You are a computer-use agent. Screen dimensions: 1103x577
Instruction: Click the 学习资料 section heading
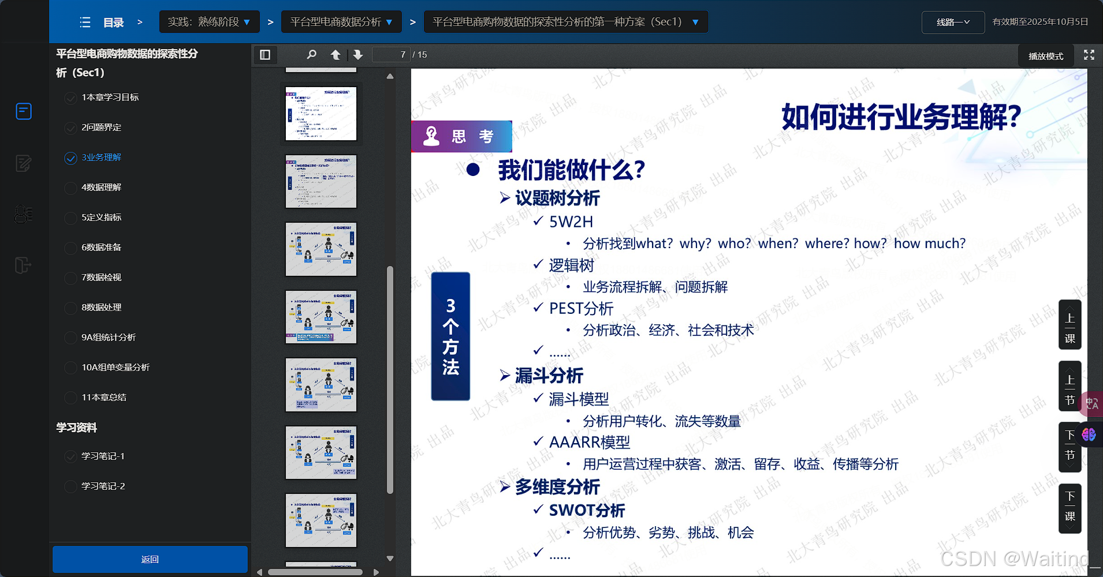click(76, 428)
